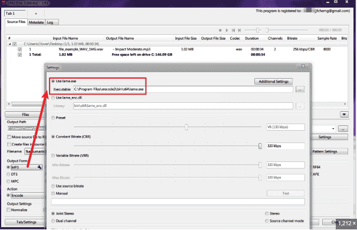Browse for the lame.exe executable
Image resolution: width=357 pixels, height=230 pixels.
click(300, 89)
